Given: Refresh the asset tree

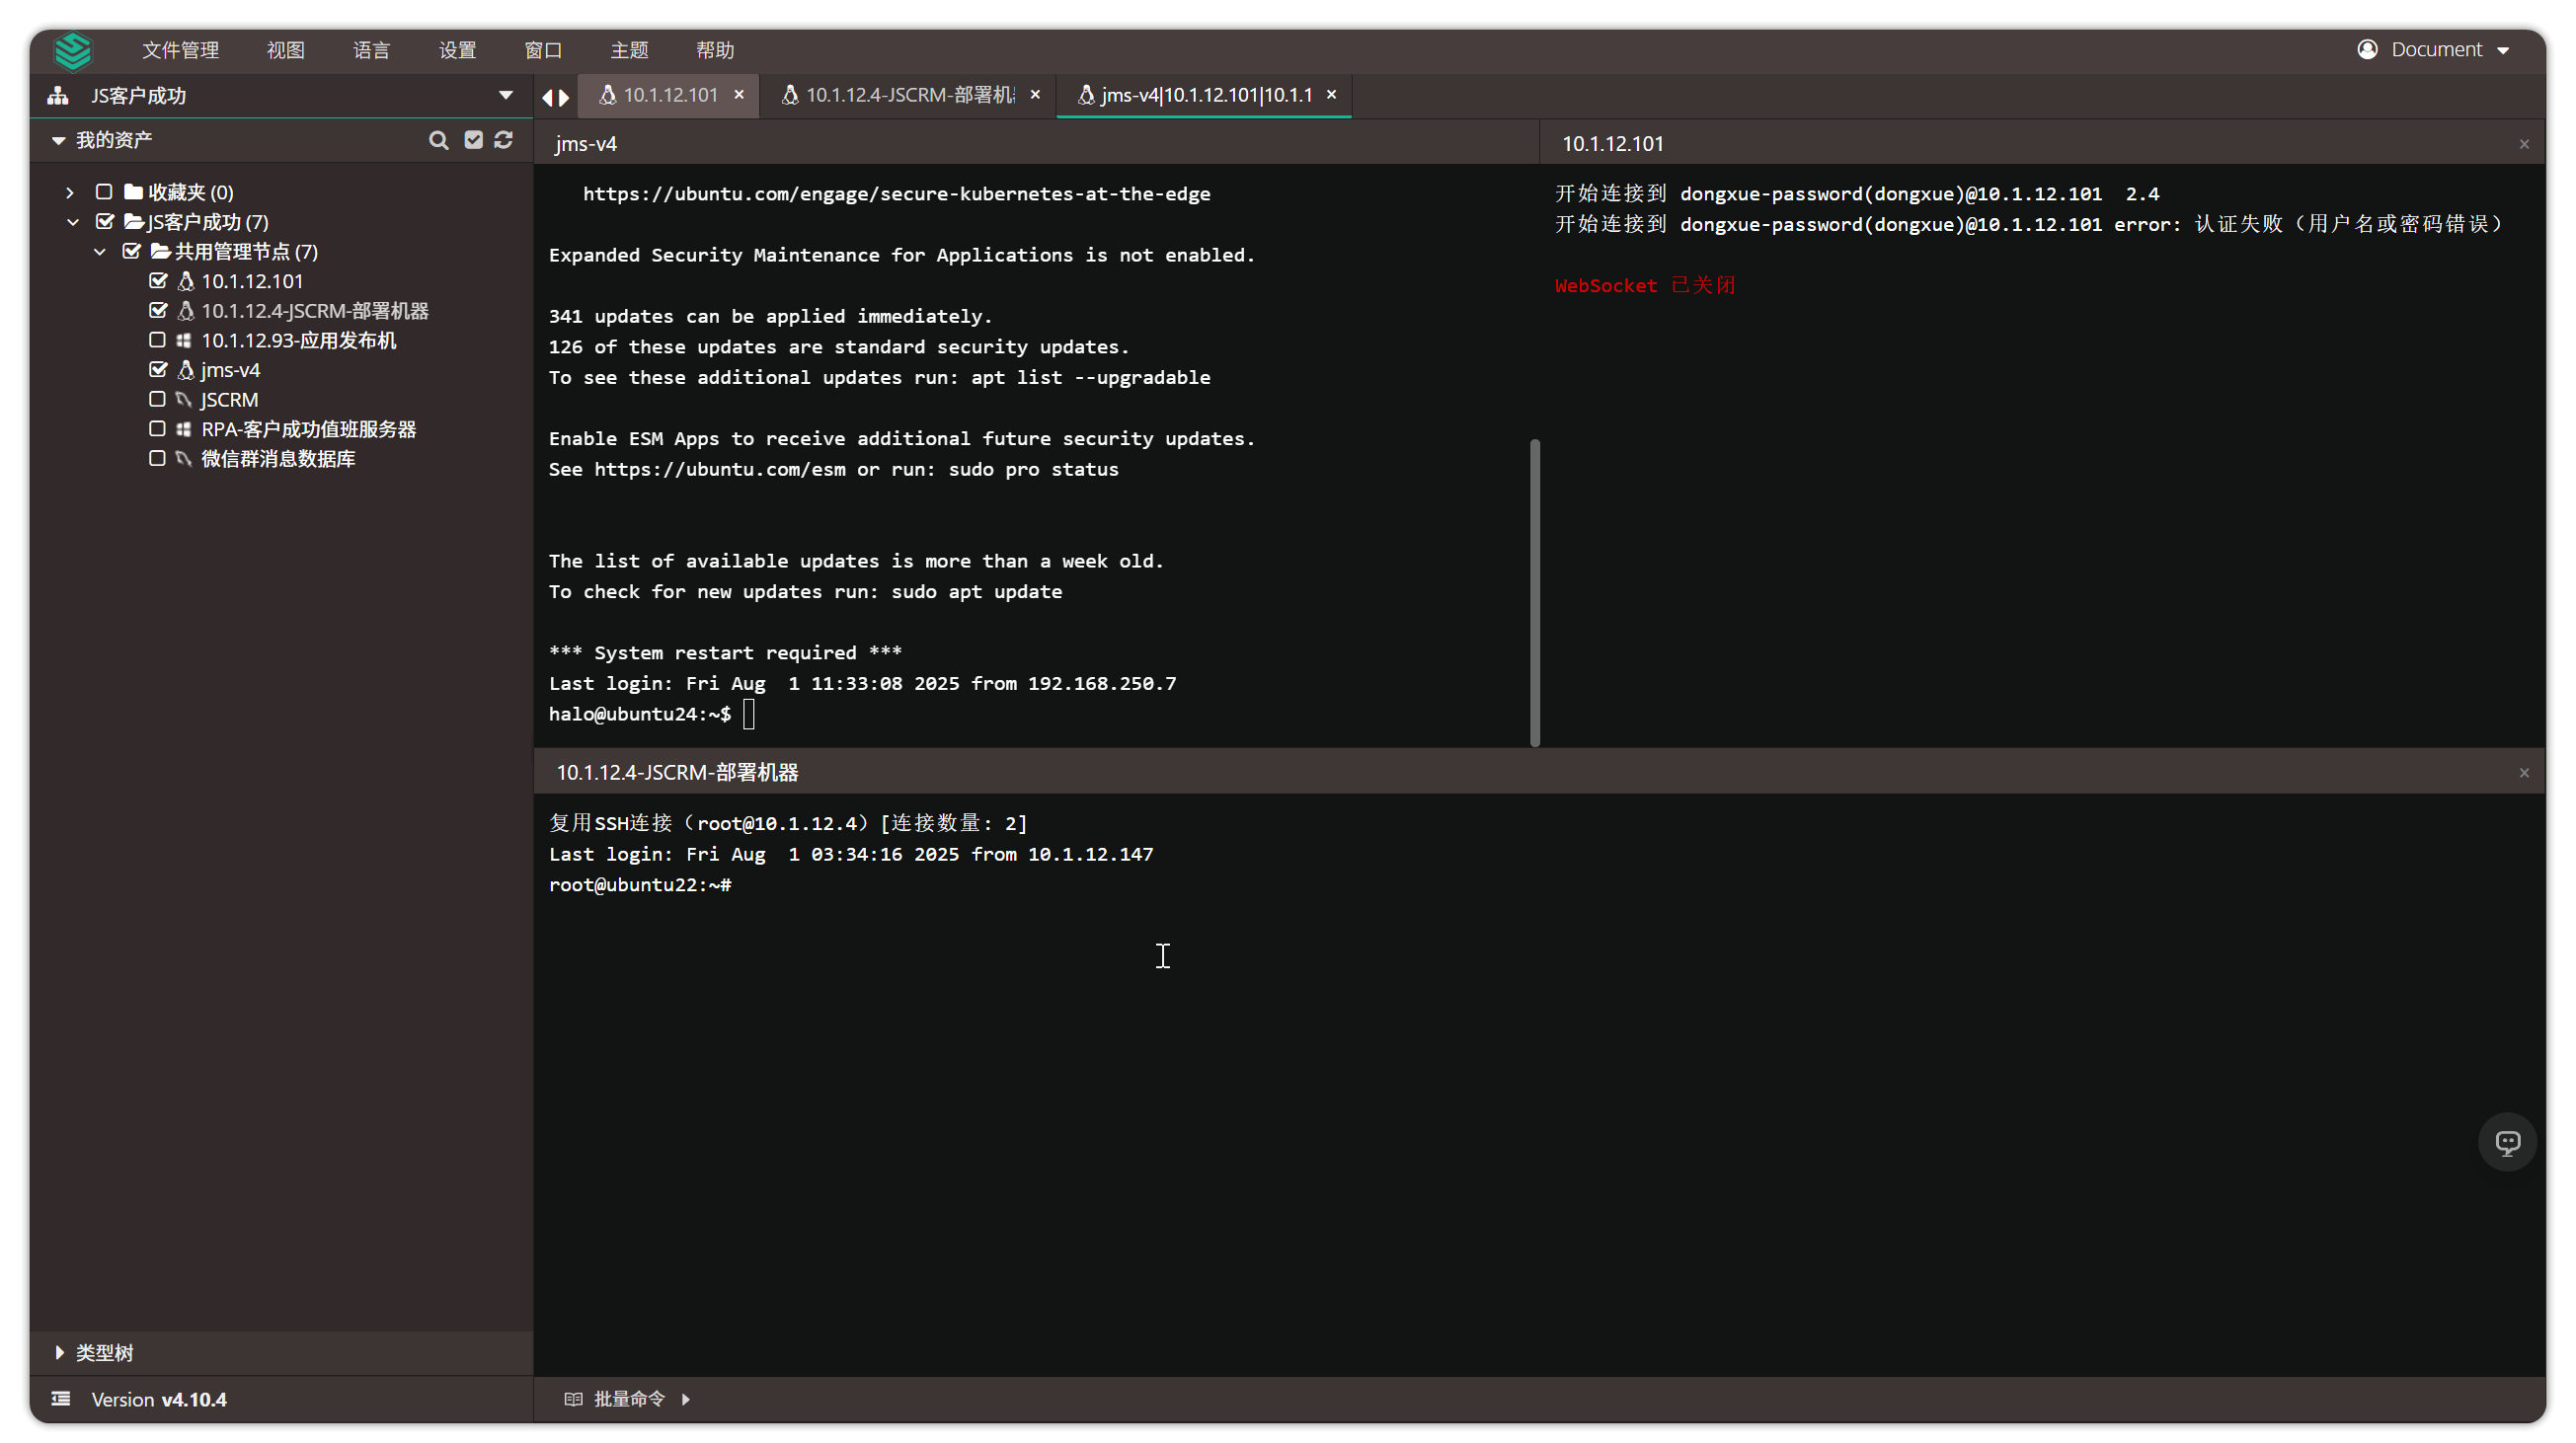Looking at the screenshot, I should (503, 140).
